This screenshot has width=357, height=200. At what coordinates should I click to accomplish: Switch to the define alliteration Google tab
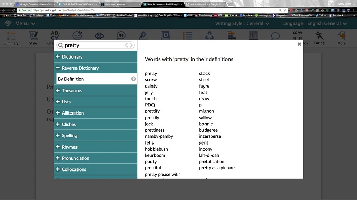(206, 4)
